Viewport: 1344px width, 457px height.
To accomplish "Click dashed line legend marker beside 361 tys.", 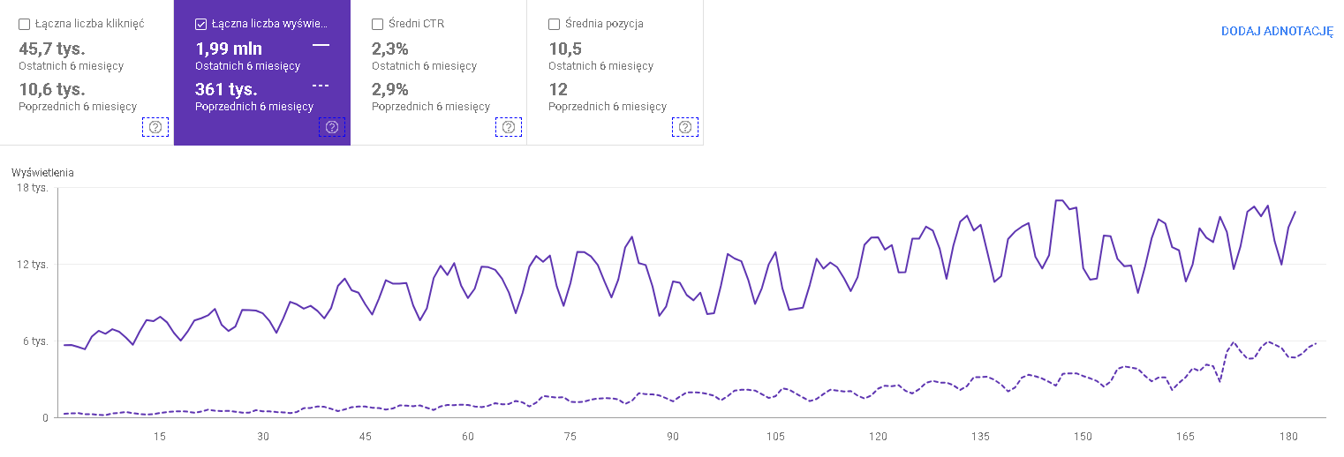I will pos(321,86).
